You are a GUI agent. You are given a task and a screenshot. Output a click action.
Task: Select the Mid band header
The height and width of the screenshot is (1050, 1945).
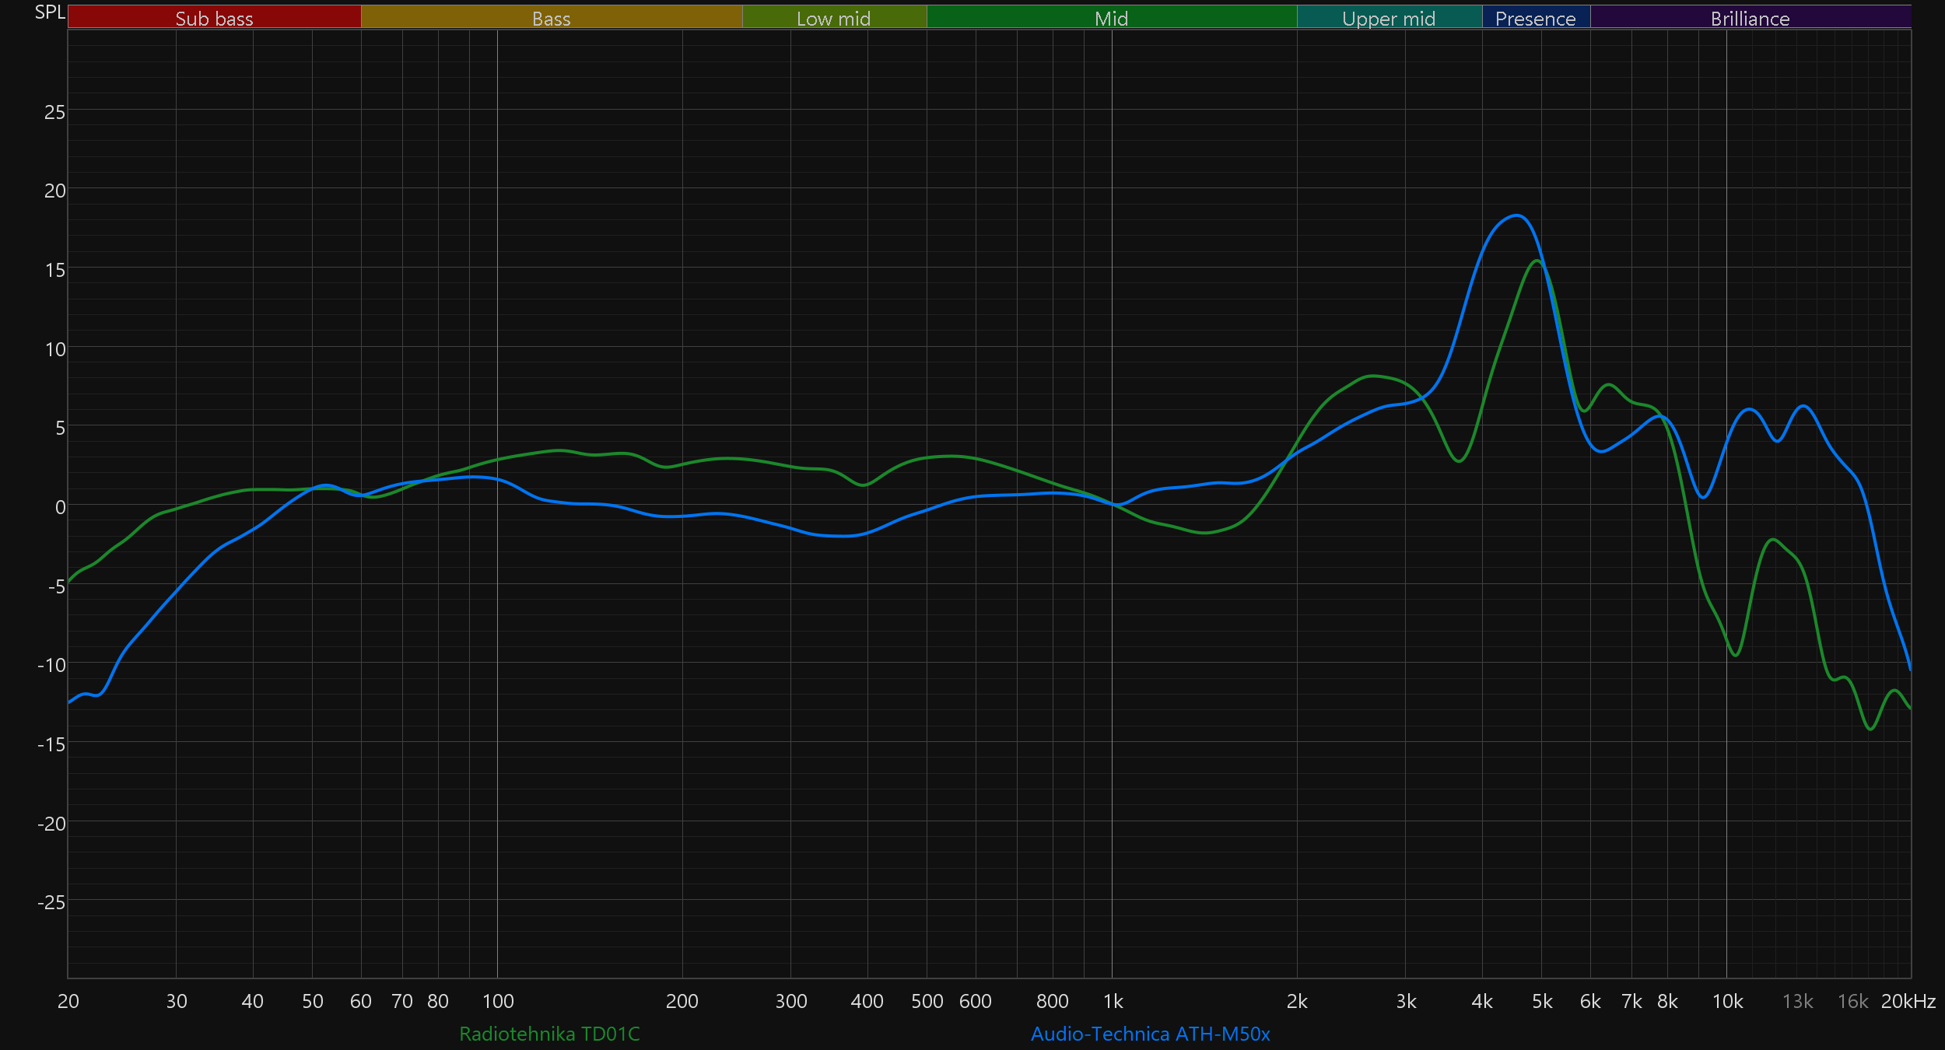click(x=1111, y=18)
